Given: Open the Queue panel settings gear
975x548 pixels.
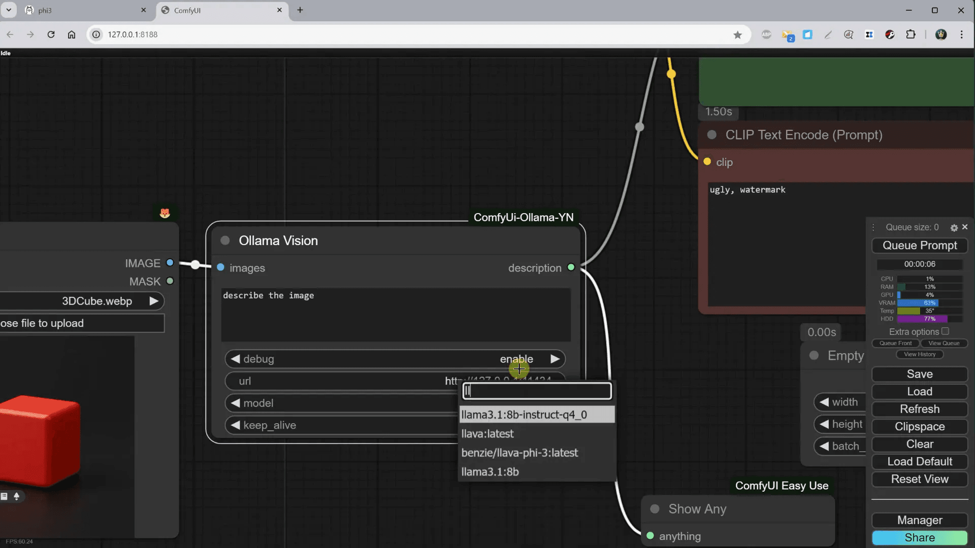Looking at the screenshot, I should point(954,227).
